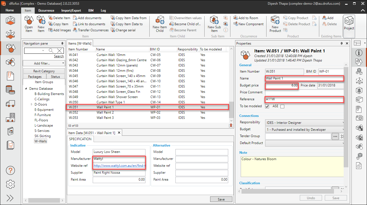The width and height of the screenshot is (367, 205).
Task: Open the Import/Export ribbon tab
Action: 71,11
